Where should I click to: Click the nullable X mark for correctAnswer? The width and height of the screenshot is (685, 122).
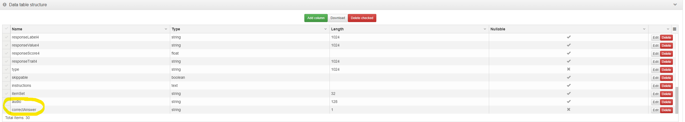(x=569, y=110)
